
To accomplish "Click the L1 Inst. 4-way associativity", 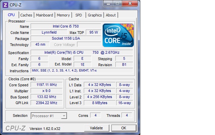I will (124, 91).
